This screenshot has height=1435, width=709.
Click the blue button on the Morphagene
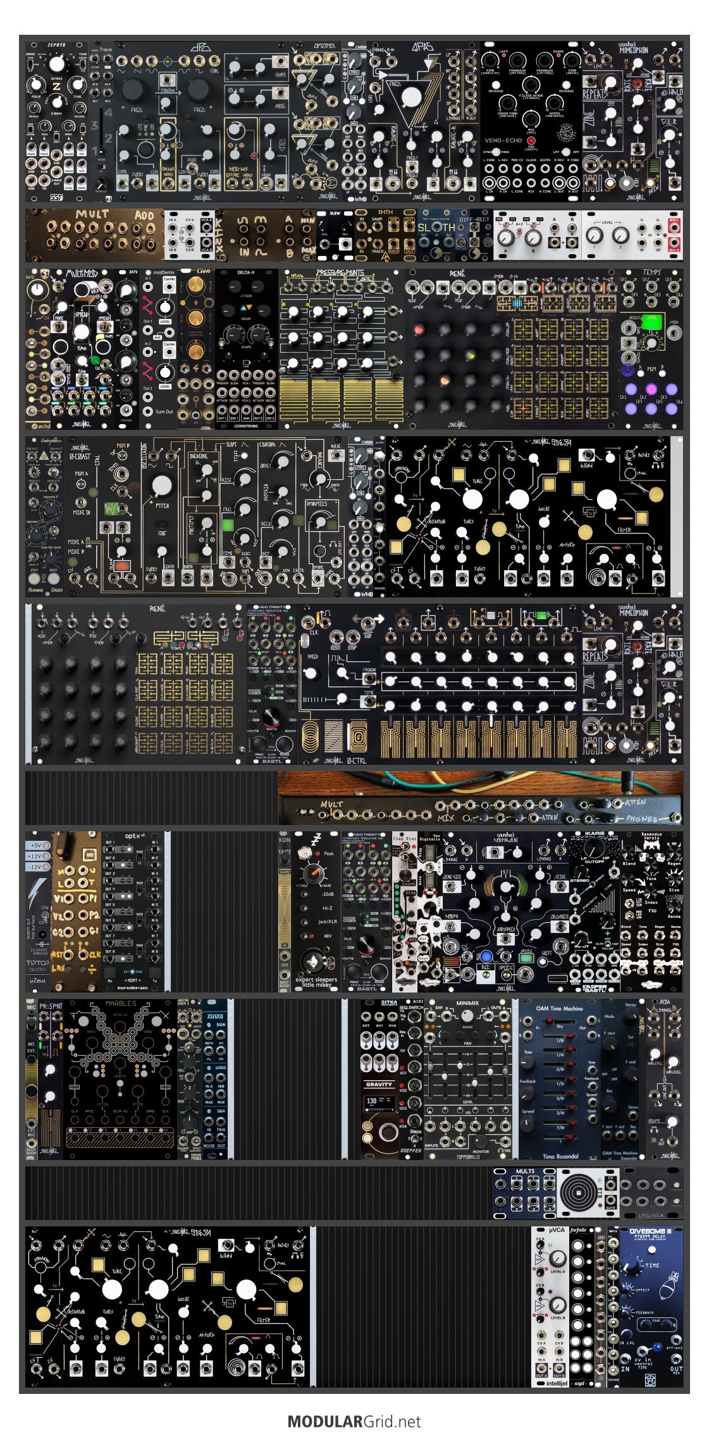(x=486, y=956)
